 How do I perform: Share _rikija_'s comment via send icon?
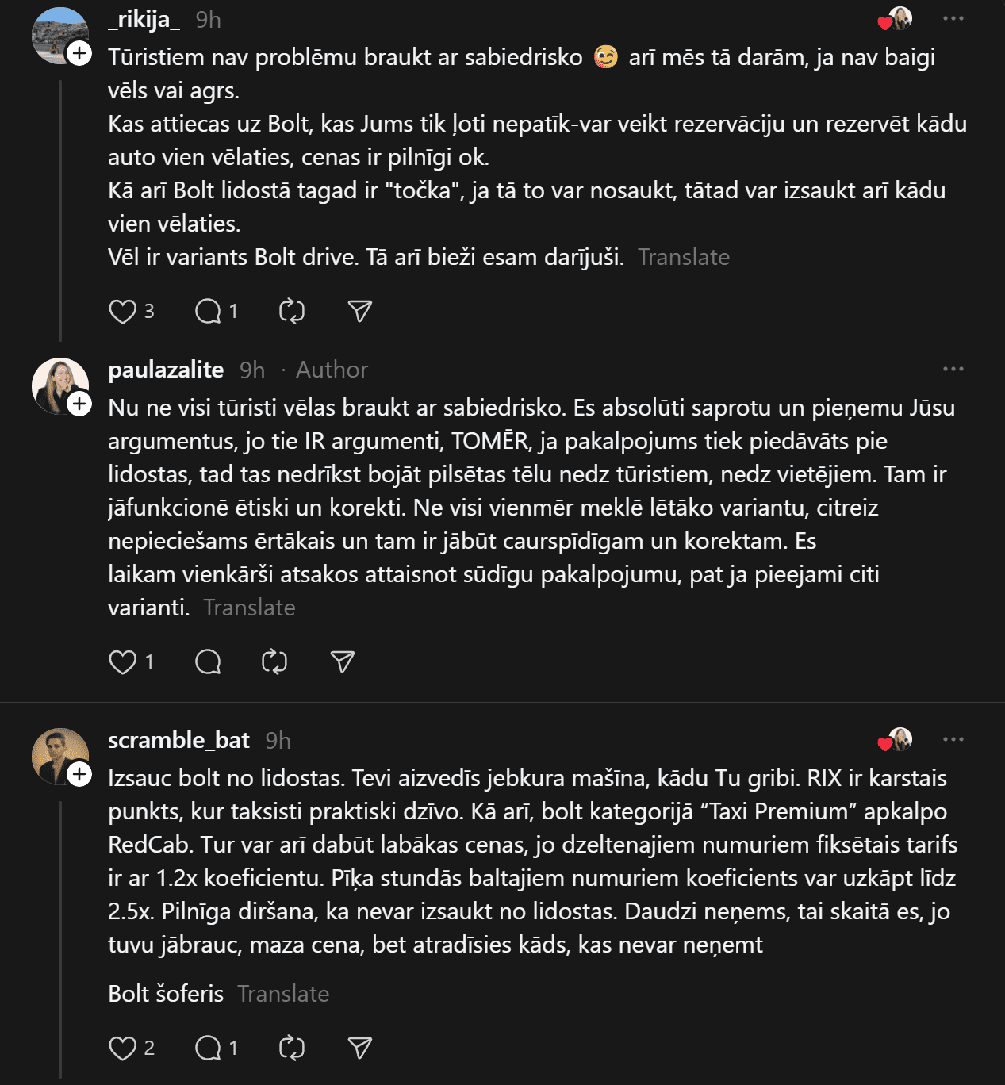(360, 312)
